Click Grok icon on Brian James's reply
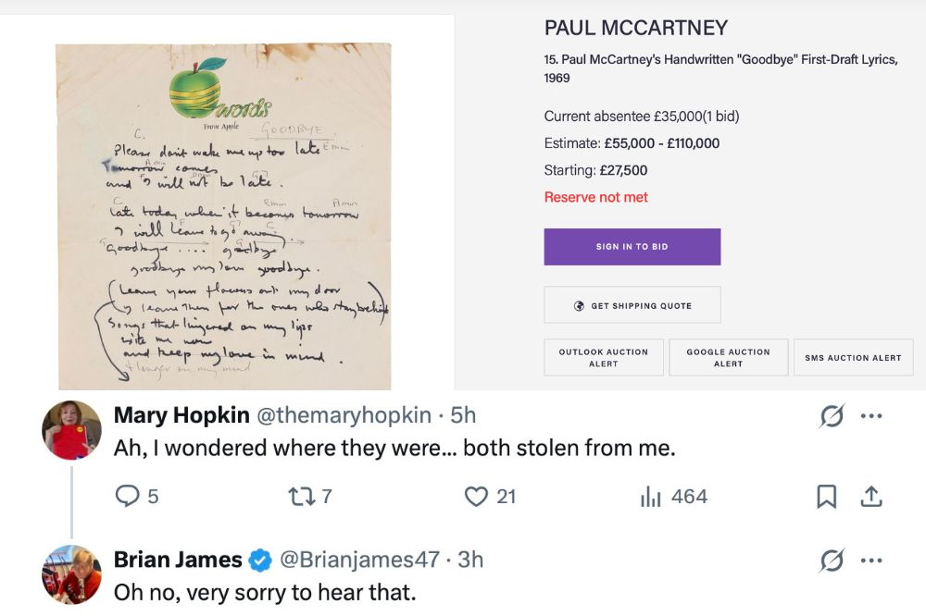926x616 pixels. (832, 561)
